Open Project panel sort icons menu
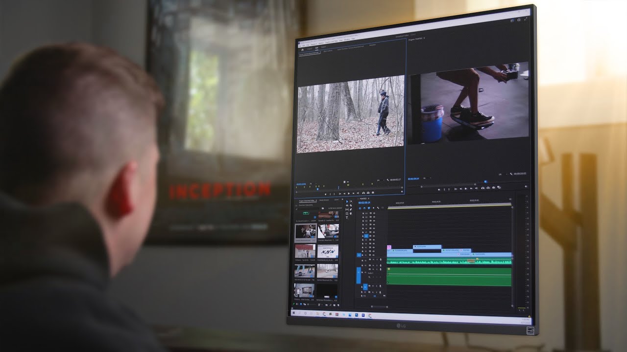The image size is (627, 352). [x=319, y=305]
